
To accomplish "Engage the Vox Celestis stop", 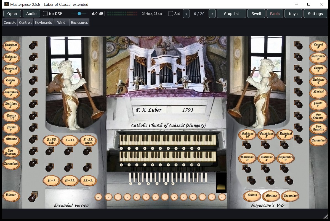I will pyautogui.click(x=318, y=117).
